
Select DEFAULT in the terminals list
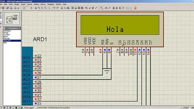click(x=12, y=31)
